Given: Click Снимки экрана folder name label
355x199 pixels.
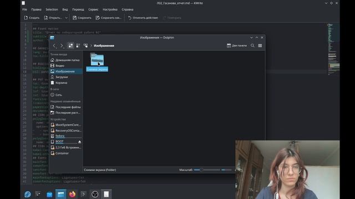Looking at the screenshot, I should pos(97,69).
